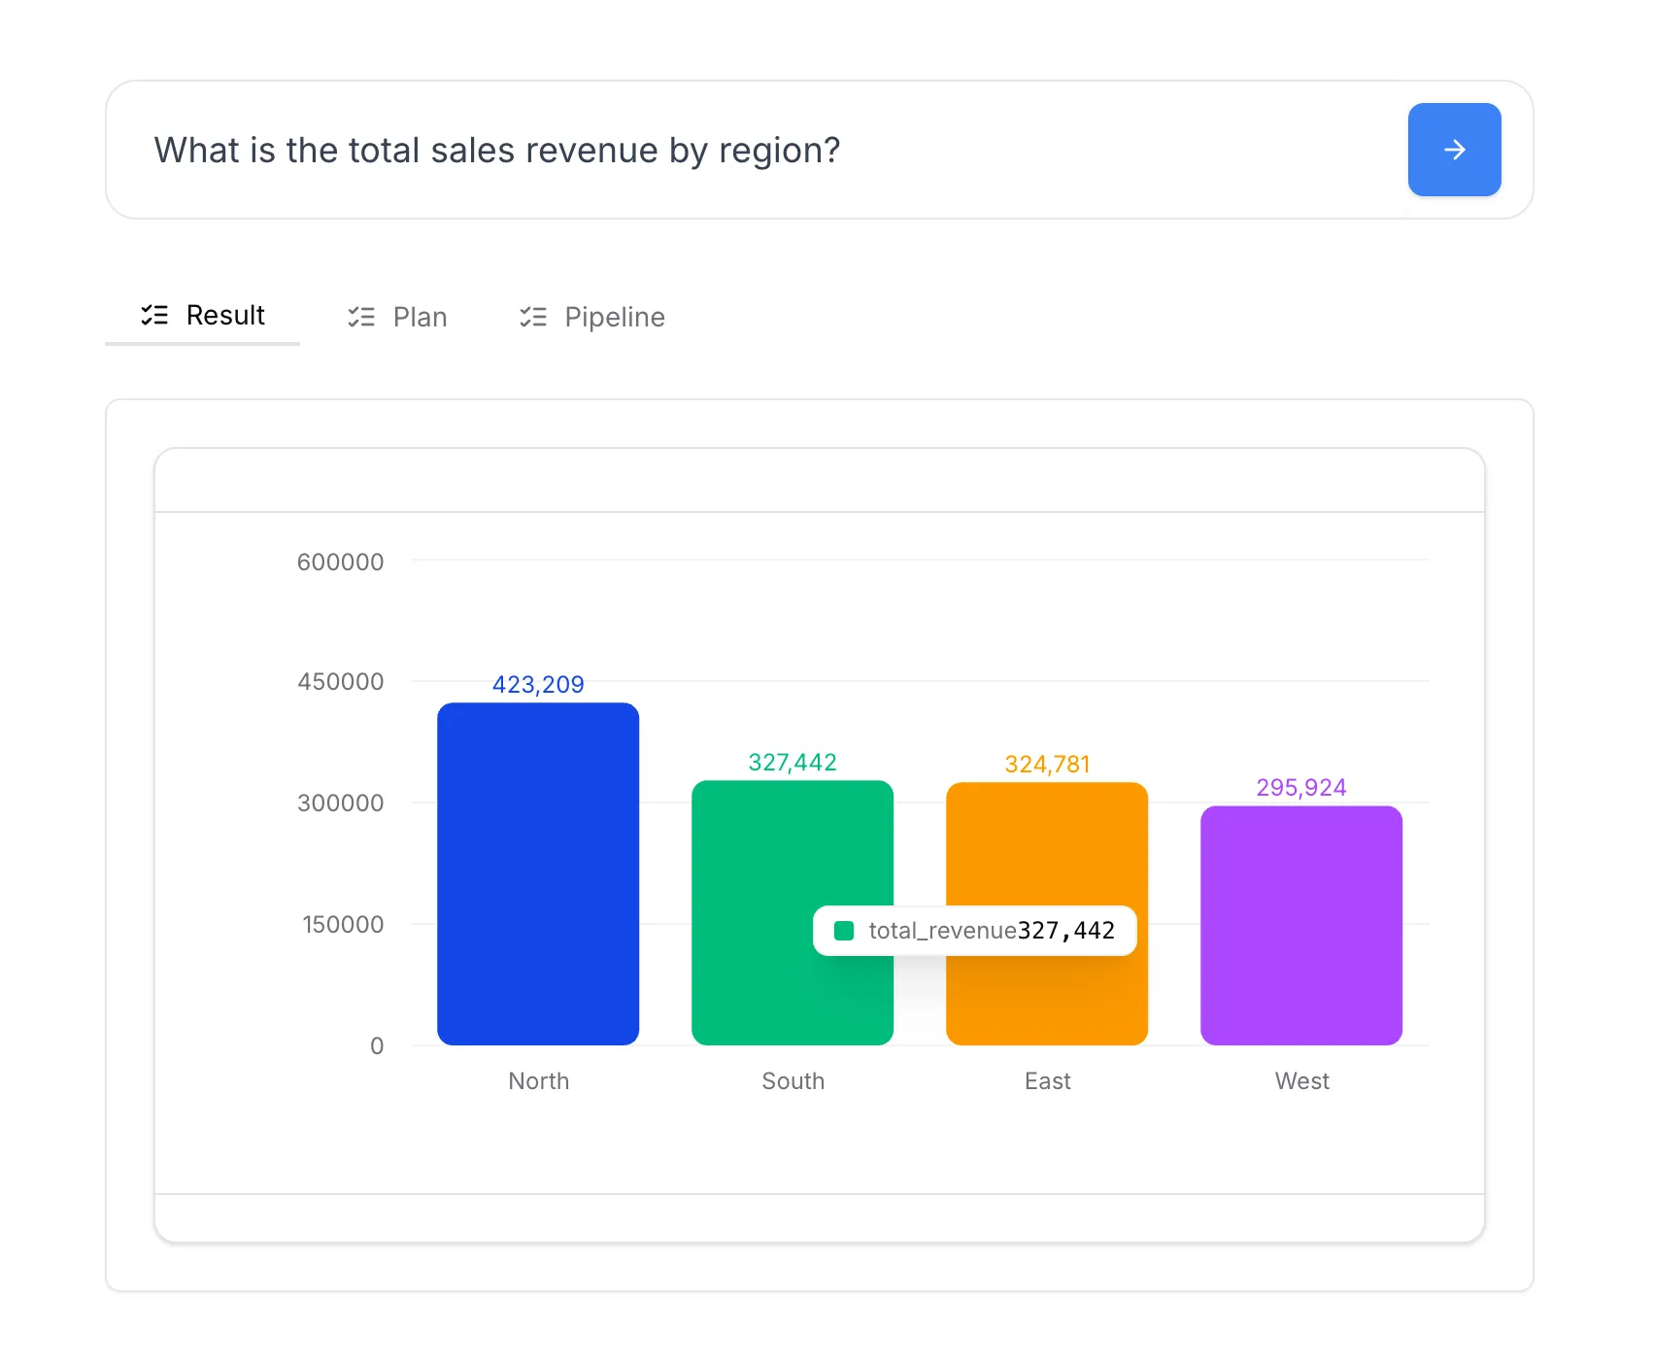The image size is (1653, 1366).
Task: Select the blue North revenue bar
Action: click(x=538, y=874)
